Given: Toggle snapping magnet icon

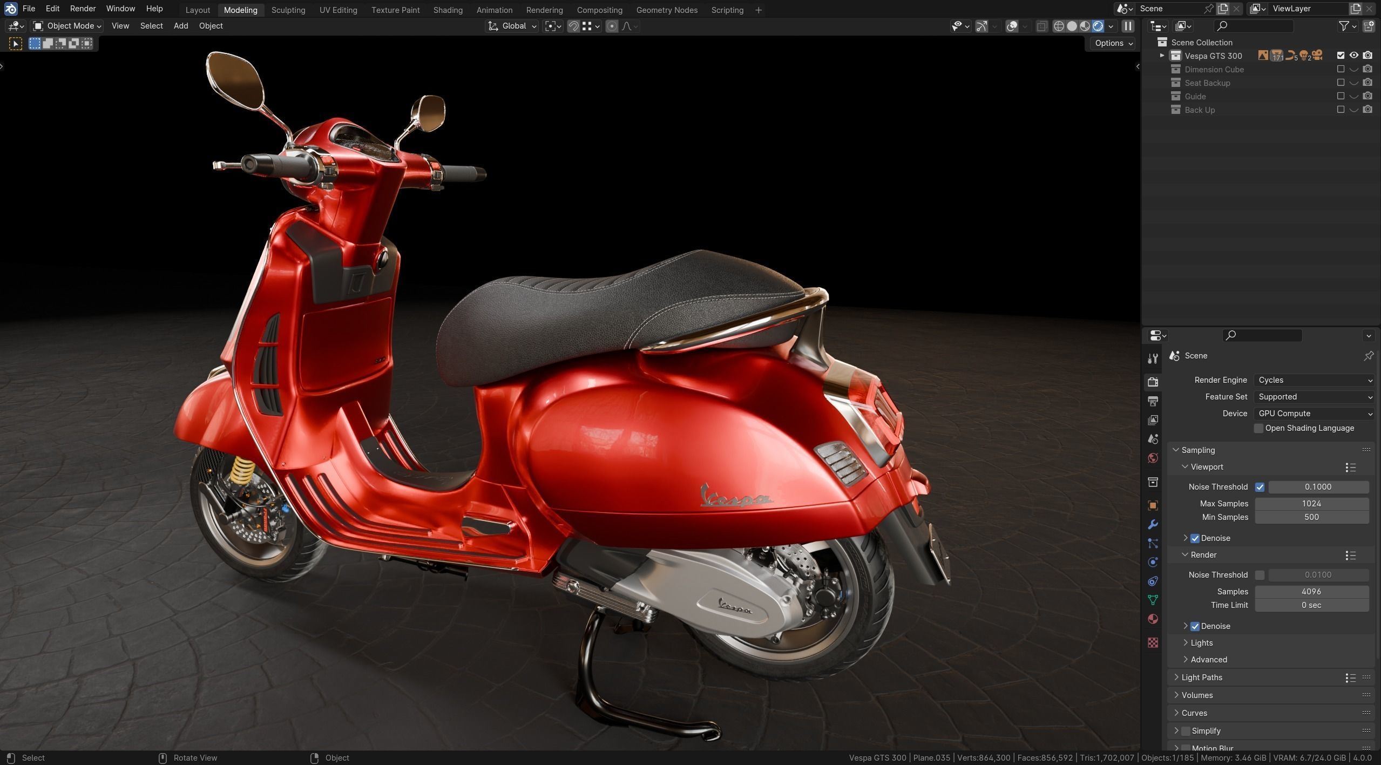Looking at the screenshot, I should click(573, 26).
